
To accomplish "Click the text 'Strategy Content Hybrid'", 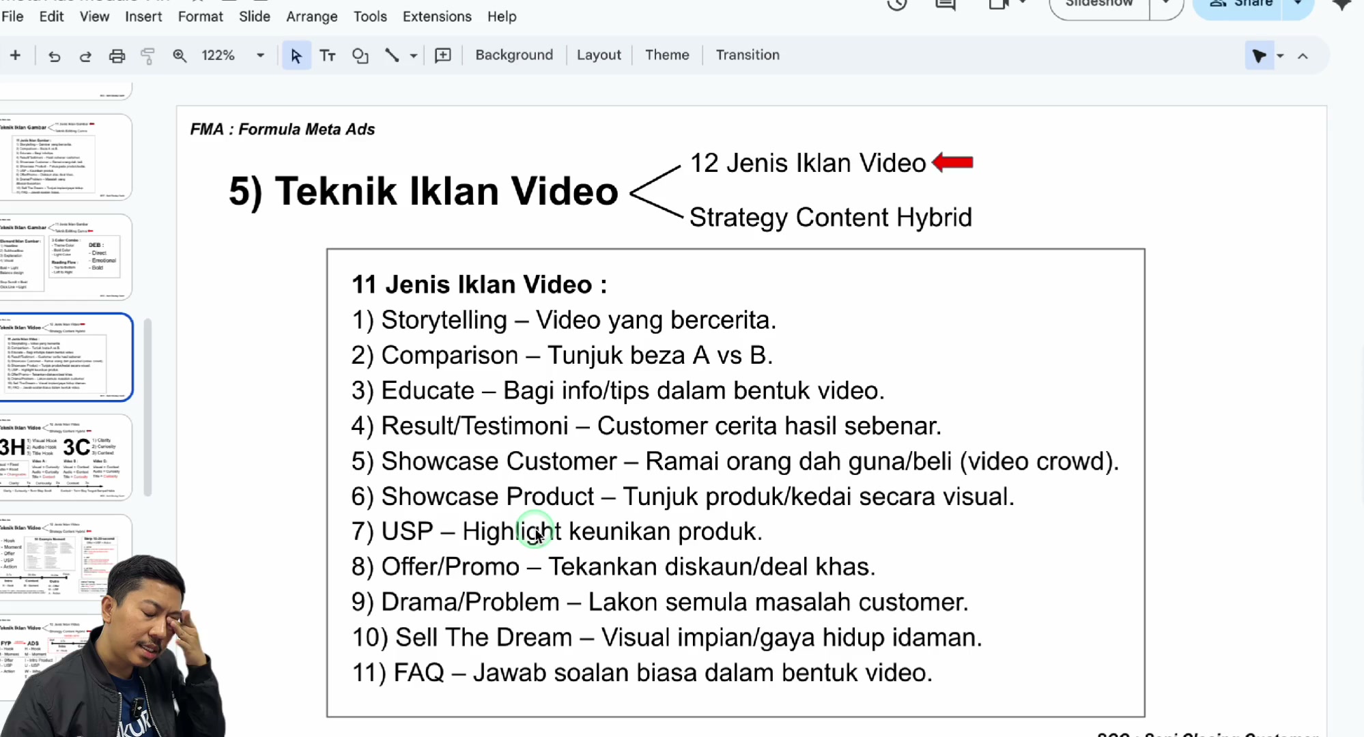I will [831, 218].
